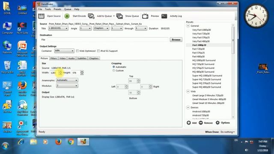Launch Internet Explorer from the taskbar
Screen dimensions: 274x154
point(21,142)
